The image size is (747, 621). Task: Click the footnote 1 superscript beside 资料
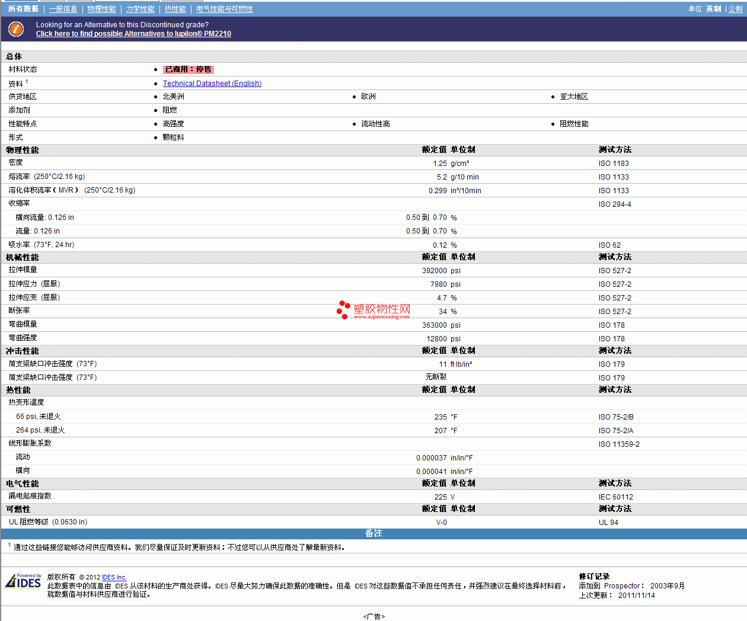tap(27, 82)
